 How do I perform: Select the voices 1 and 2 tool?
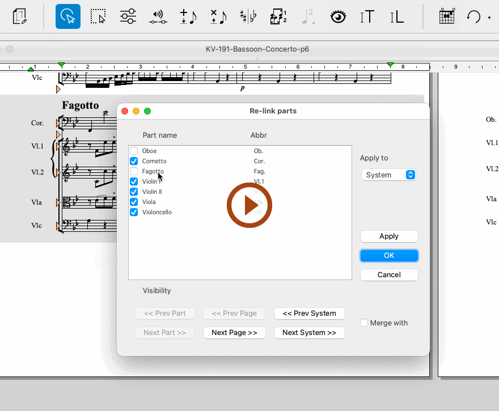[278, 16]
